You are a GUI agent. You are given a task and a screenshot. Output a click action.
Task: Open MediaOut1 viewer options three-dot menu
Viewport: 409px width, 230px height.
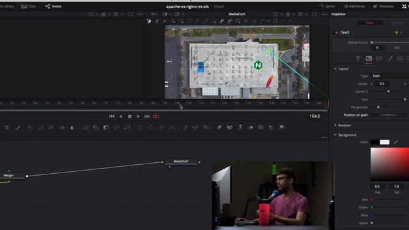pos(324,14)
